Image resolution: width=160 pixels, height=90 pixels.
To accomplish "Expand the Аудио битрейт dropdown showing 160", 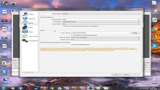I will coord(101,24).
